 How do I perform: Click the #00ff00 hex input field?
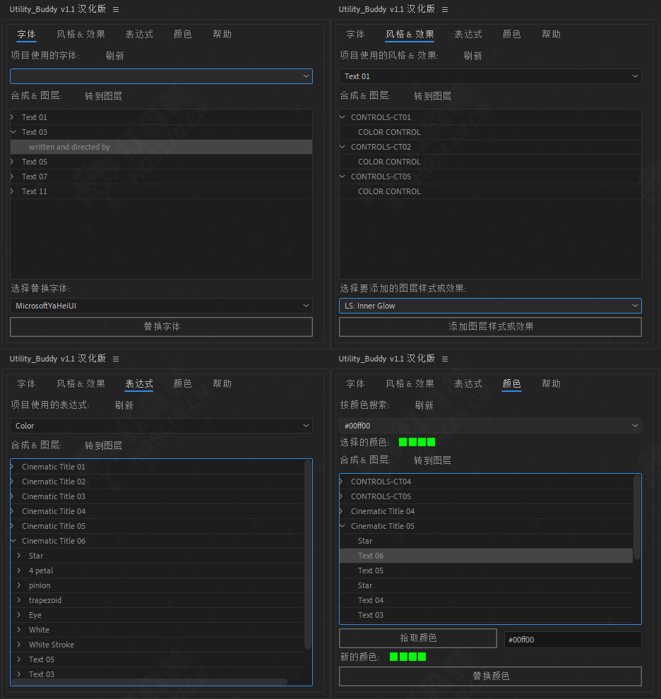(x=573, y=640)
